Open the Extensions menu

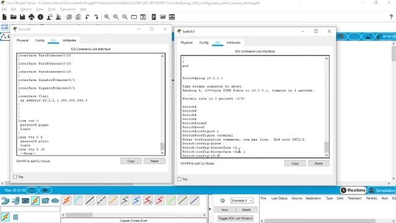pyautogui.click(x=68, y=9)
